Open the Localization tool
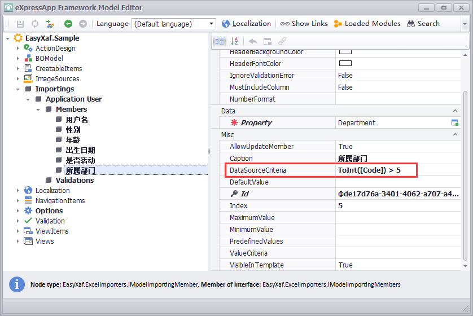 (x=246, y=24)
